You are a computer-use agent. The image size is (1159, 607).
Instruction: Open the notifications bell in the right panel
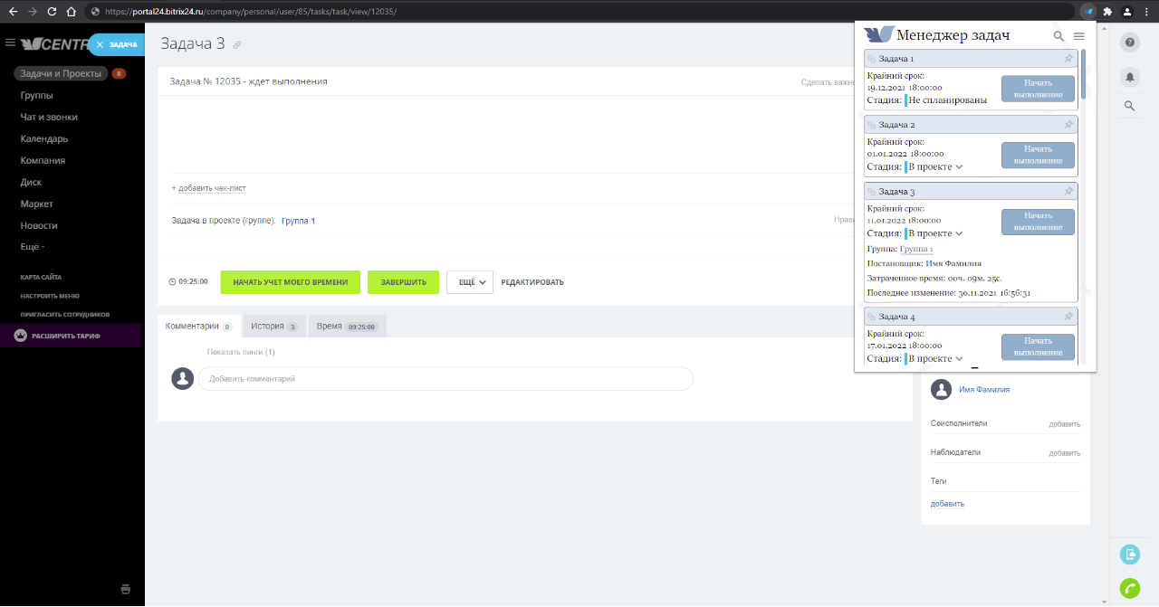coord(1129,77)
